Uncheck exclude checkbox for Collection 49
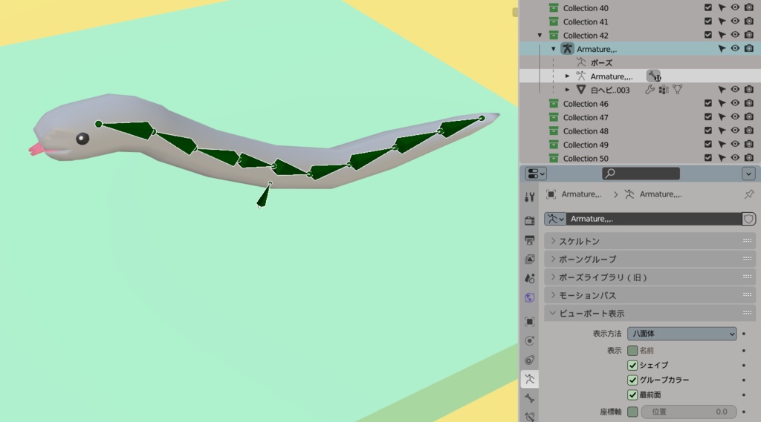The image size is (761, 422). click(708, 145)
